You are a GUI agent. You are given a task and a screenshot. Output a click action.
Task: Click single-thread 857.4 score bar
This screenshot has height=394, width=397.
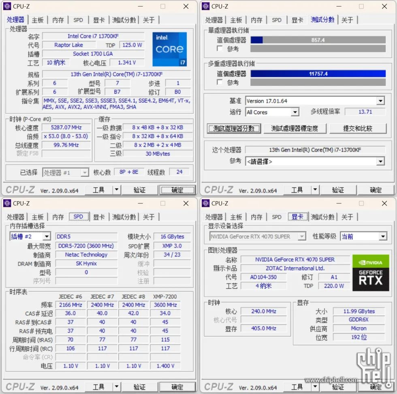(x=318, y=40)
